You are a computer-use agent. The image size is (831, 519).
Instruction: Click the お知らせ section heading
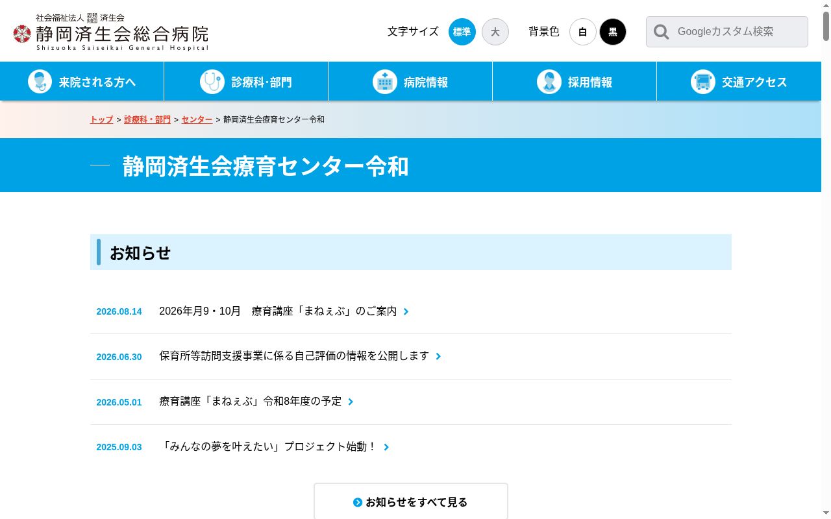pyautogui.click(x=140, y=253)
